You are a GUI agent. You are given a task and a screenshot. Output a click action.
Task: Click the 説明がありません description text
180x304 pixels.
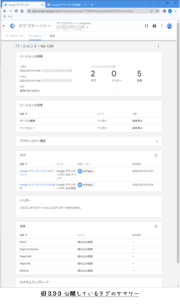pos(30,91)
